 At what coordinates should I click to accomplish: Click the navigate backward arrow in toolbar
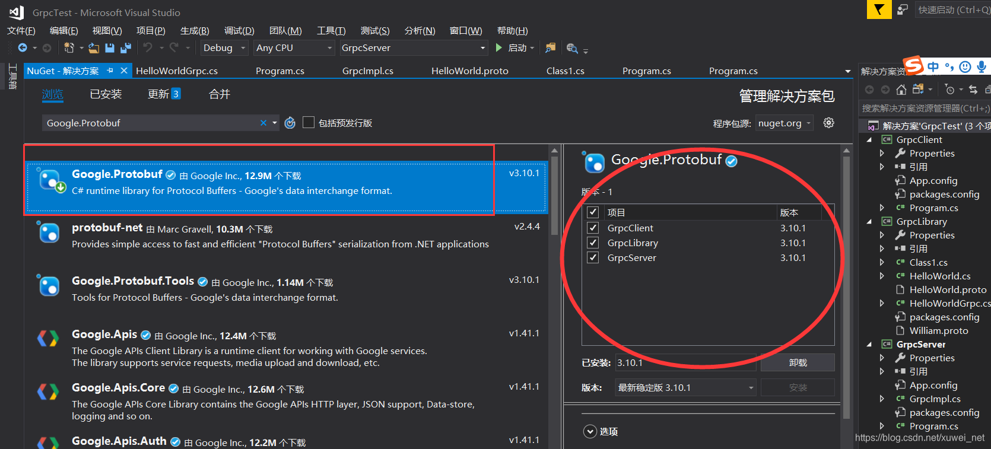[x=23, y=47]
